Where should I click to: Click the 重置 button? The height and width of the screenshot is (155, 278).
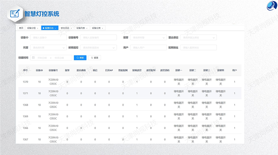coord(95,58)
